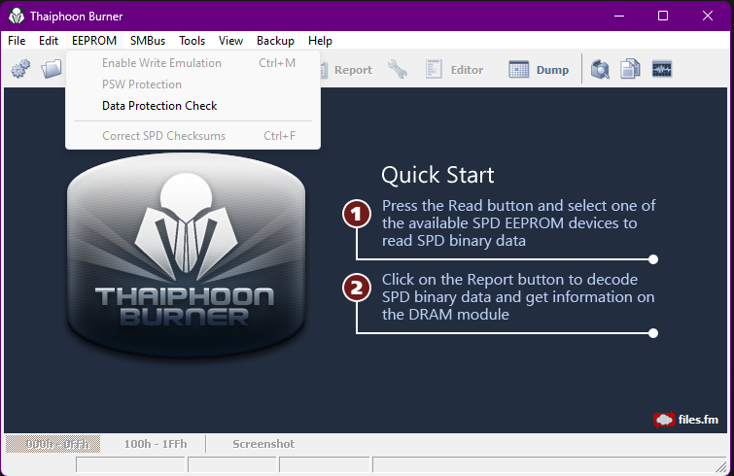Screen dimensions: 734x476
Task: Open the View menu
Action: (x=230, y=41)
